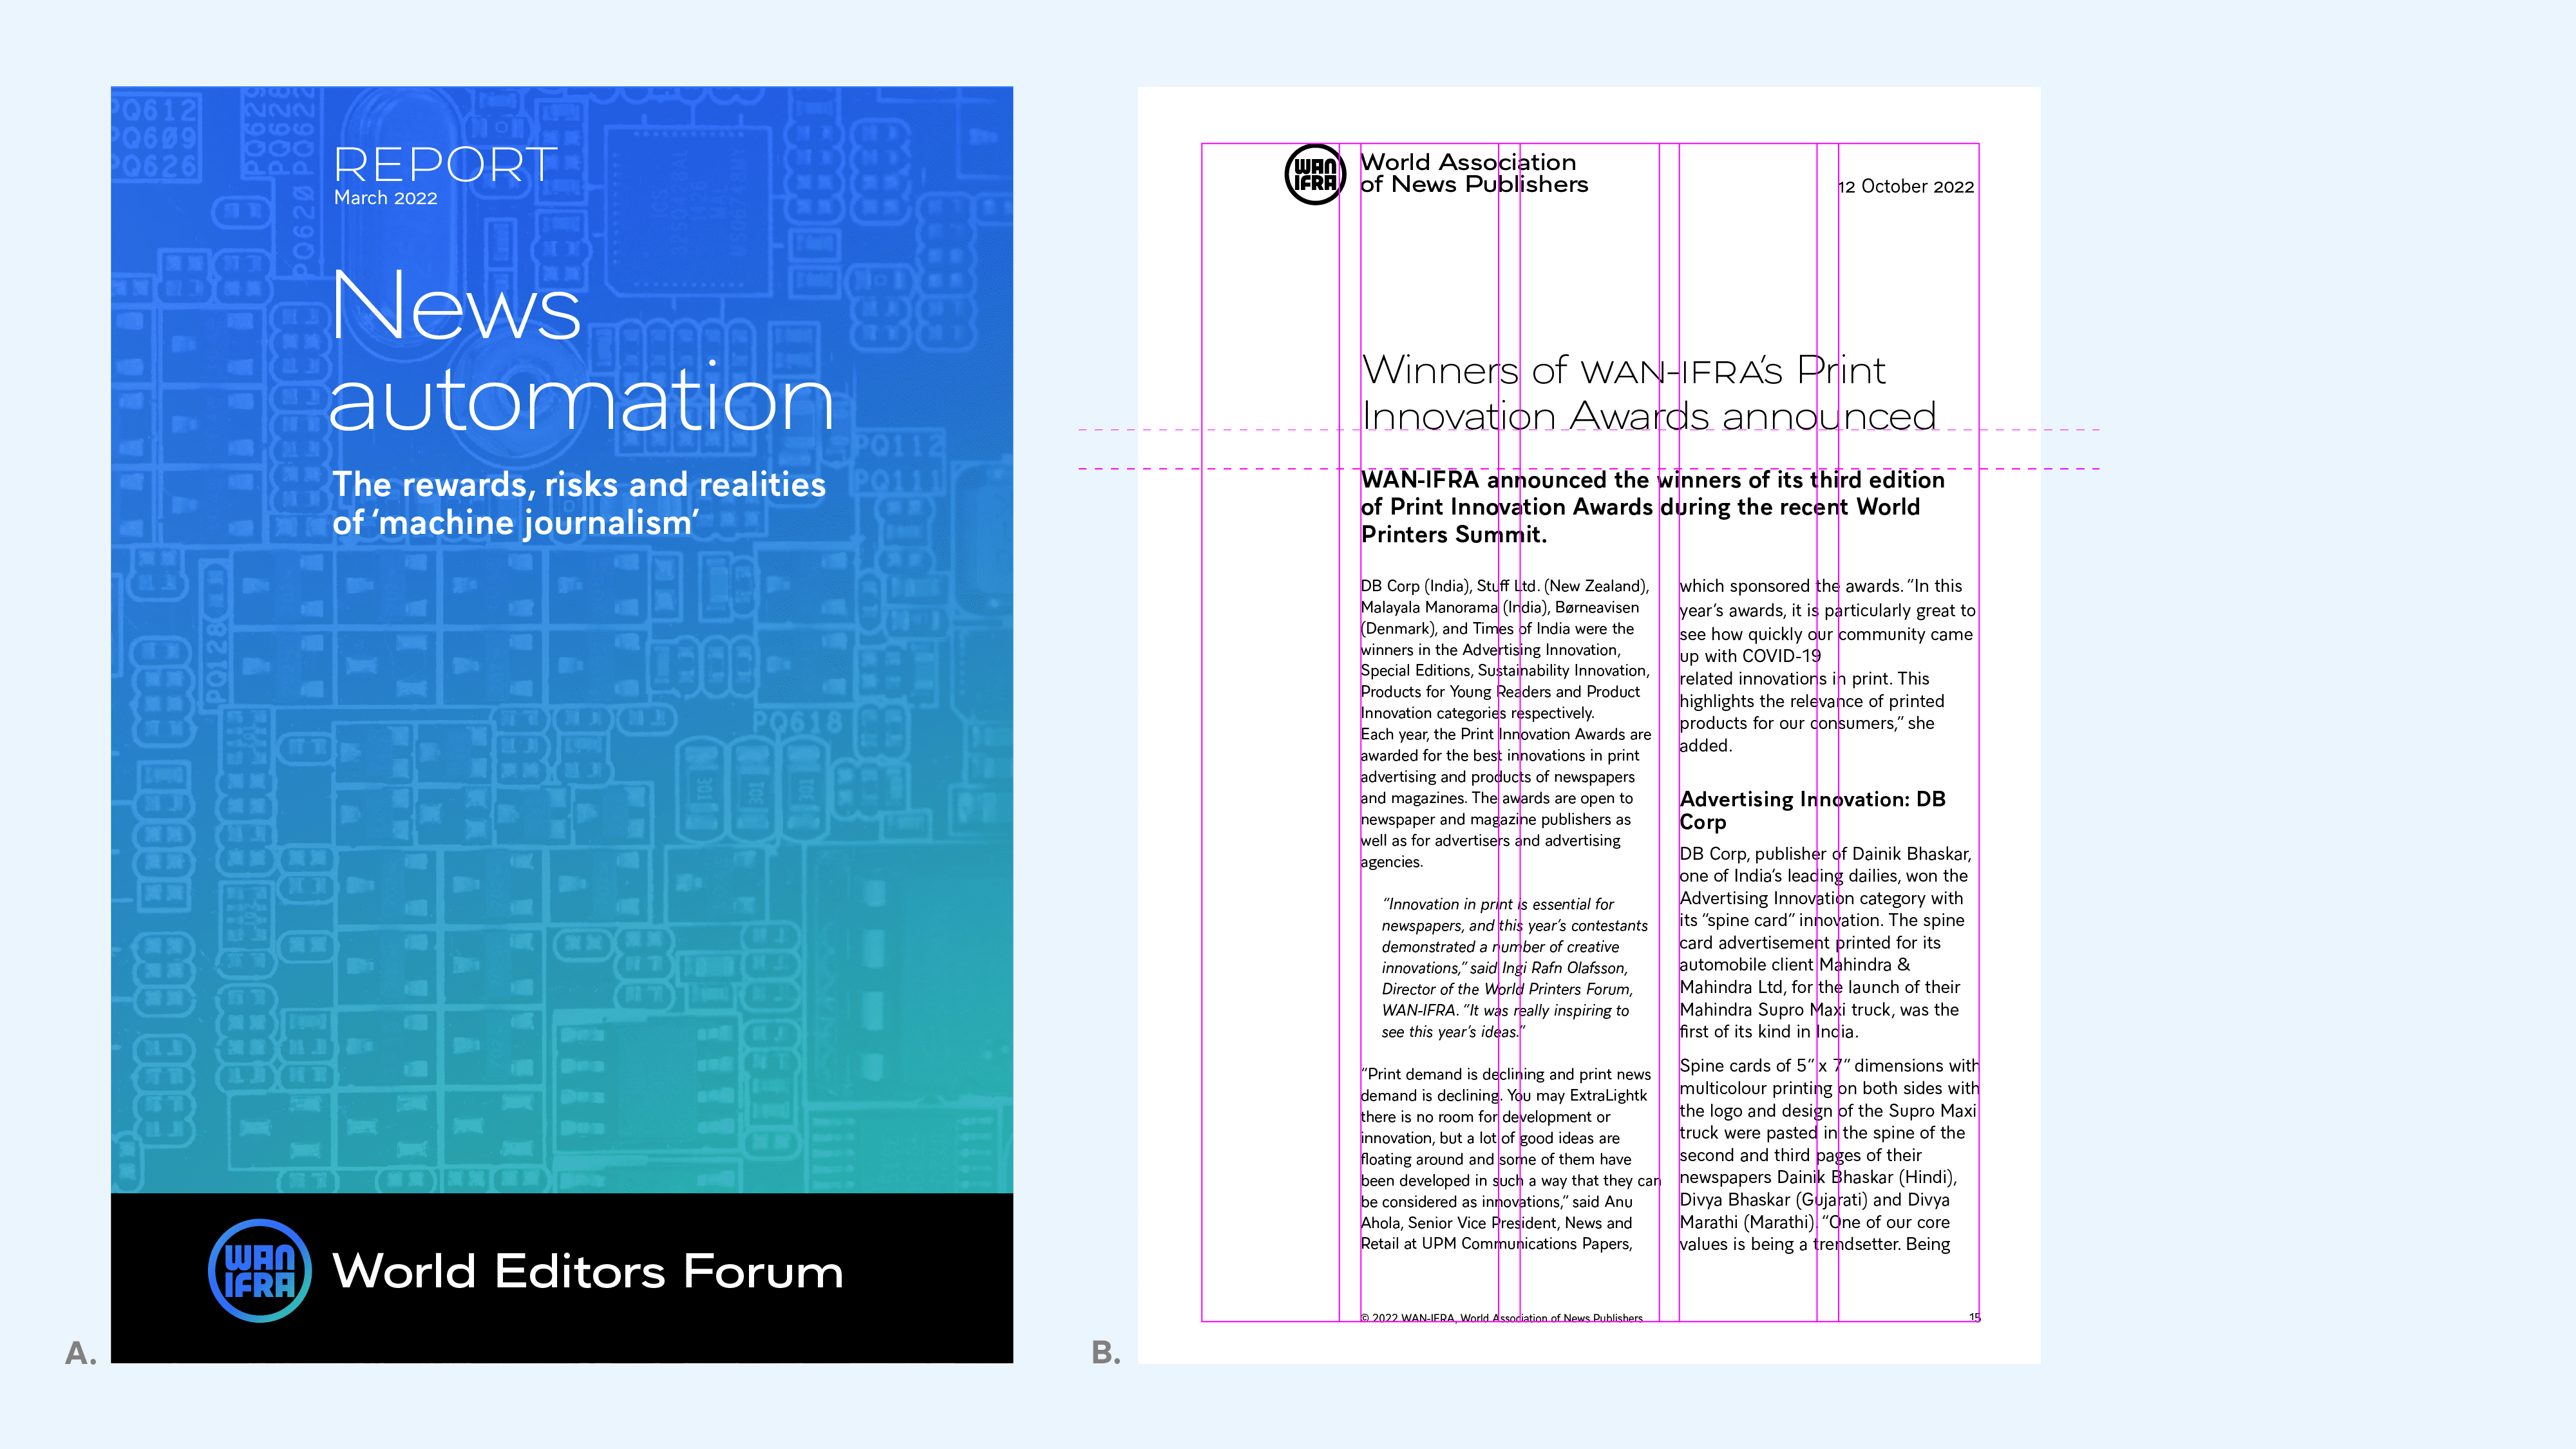
Task: Click the 'World Editors Forum' text
Action: [x=588, y=1271]
